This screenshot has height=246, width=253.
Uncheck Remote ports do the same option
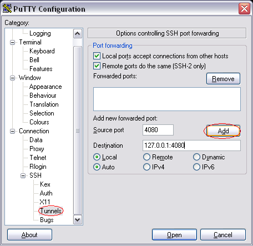pos(97,66)
